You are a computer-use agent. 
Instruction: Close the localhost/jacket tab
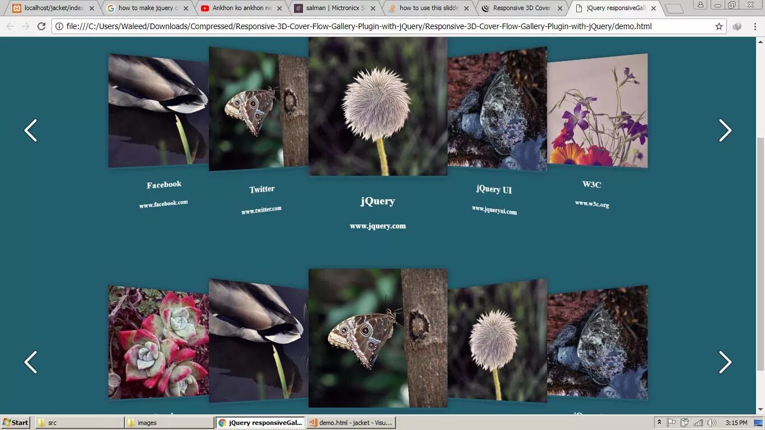tap(92, 8)
